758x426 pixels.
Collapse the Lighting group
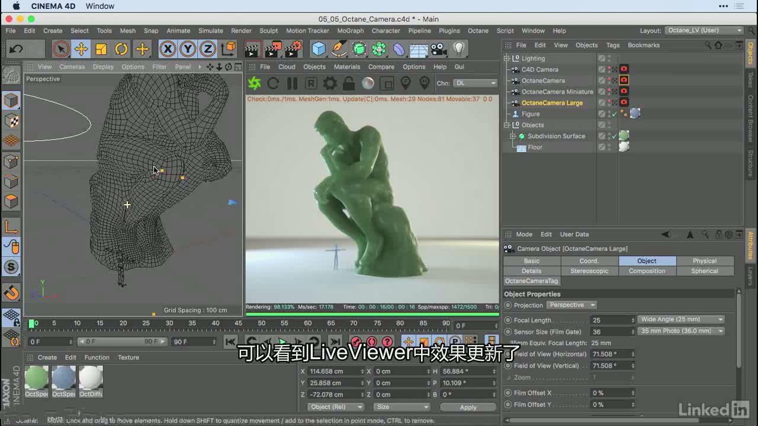click(x=507, y=58)
